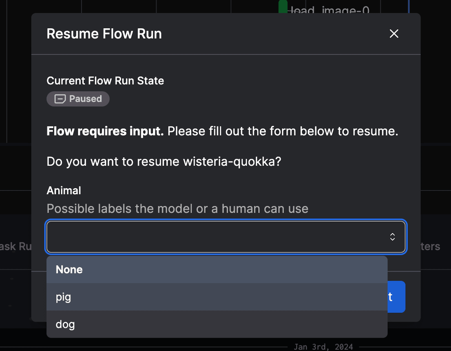Viewport: 451px width, 351px height.
Task: Click the Animal field label
Action: coord(64,190)
